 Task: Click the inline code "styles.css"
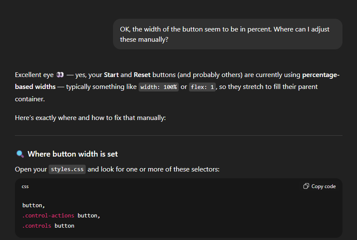click(x=67, y=169)
